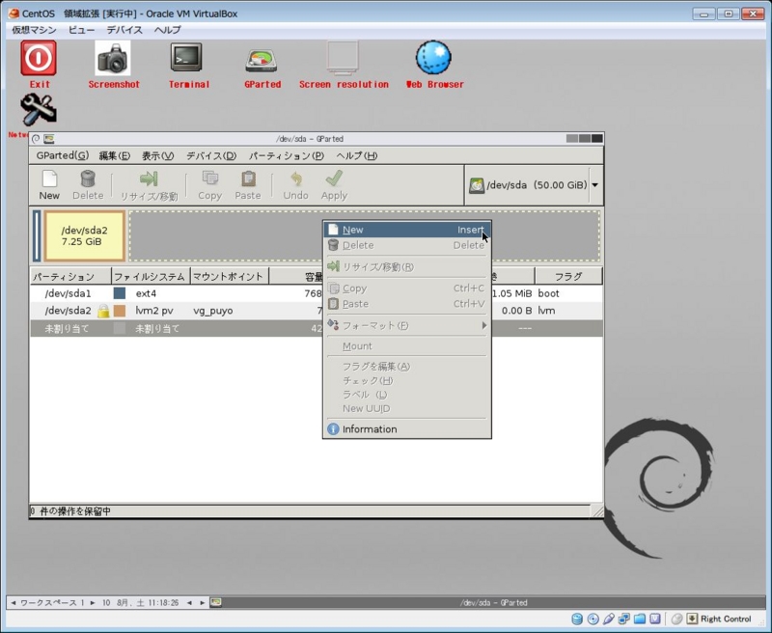This screenshot has width=772, height=633.
Task: Open the ヘルプ(H) menu in GParted
Action: [356, 155]
